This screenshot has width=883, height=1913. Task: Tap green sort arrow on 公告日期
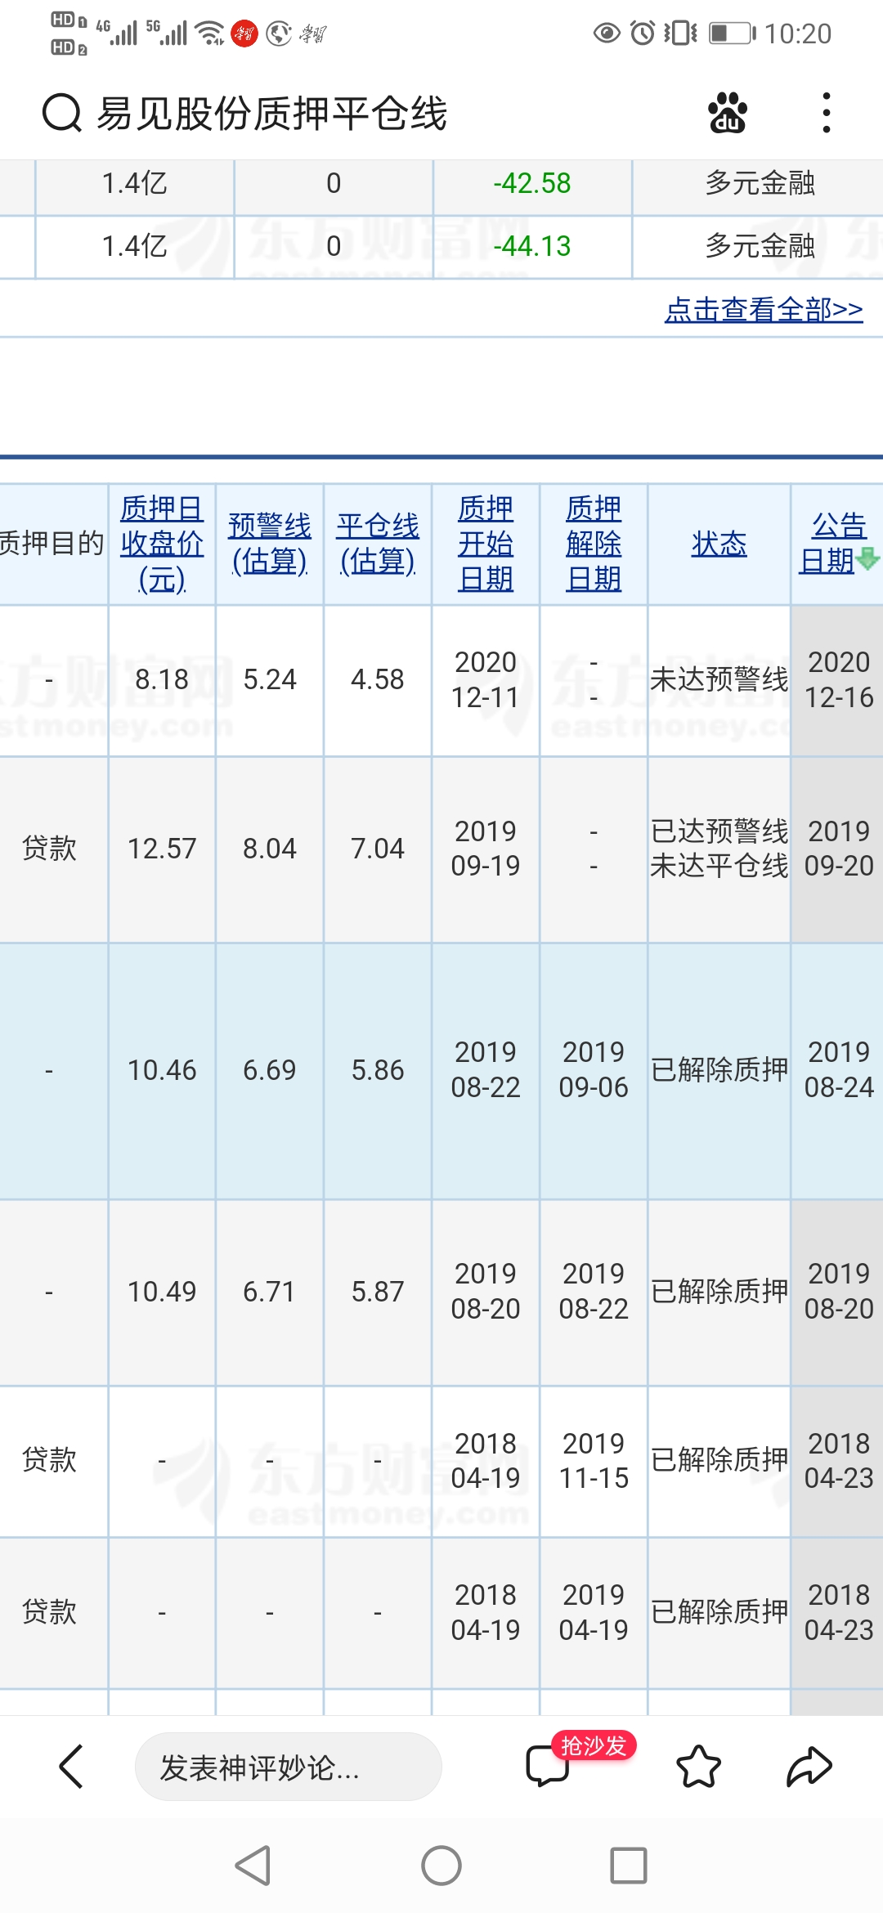pyautogui.click(x=867, y=559)
